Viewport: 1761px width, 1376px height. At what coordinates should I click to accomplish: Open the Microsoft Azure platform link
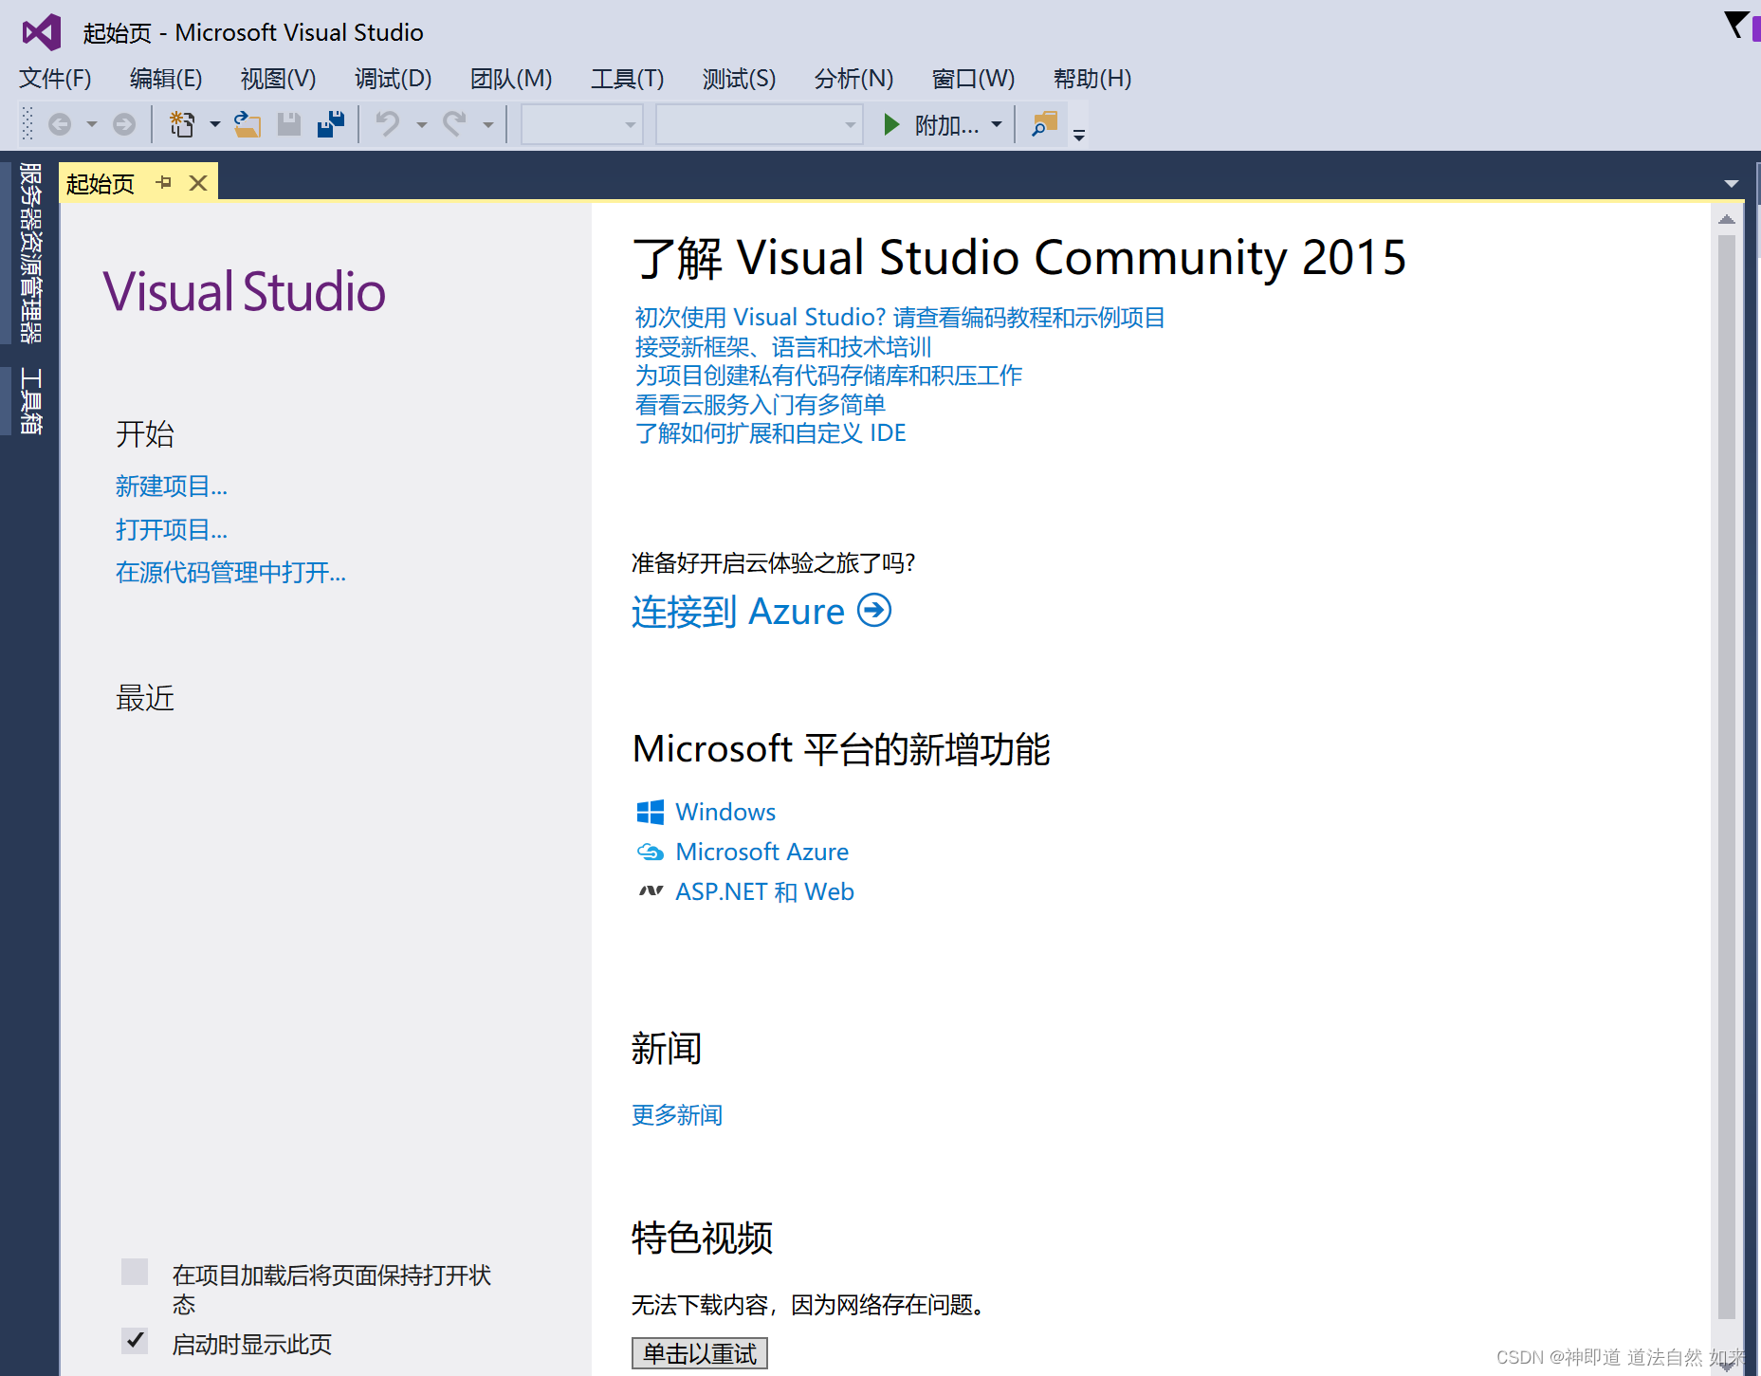click(x=761, y=852)
